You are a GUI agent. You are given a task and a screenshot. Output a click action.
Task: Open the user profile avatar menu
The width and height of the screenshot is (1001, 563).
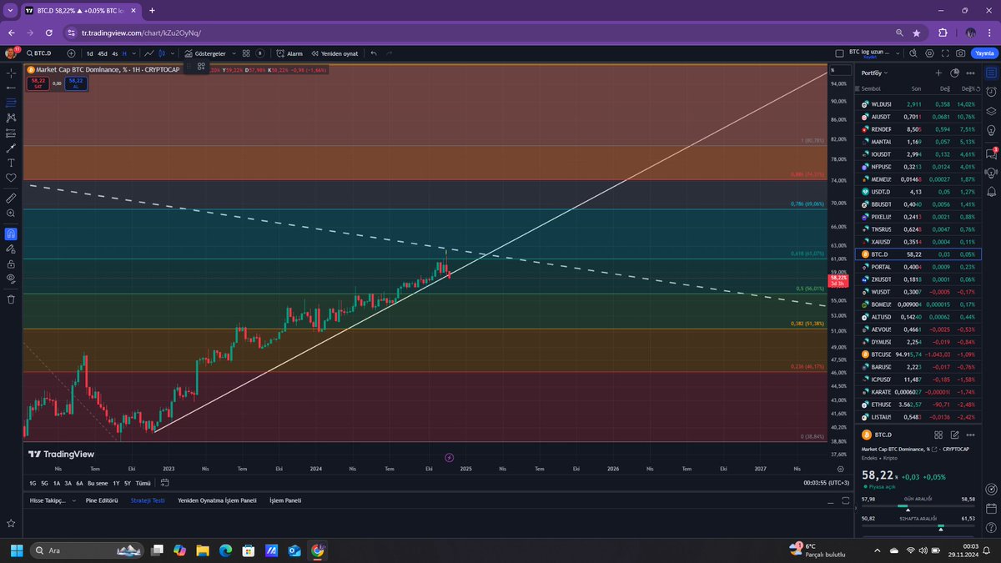pyautogui.click(x=12, y=53)
